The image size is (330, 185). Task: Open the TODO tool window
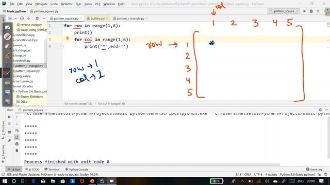[32, 169]
